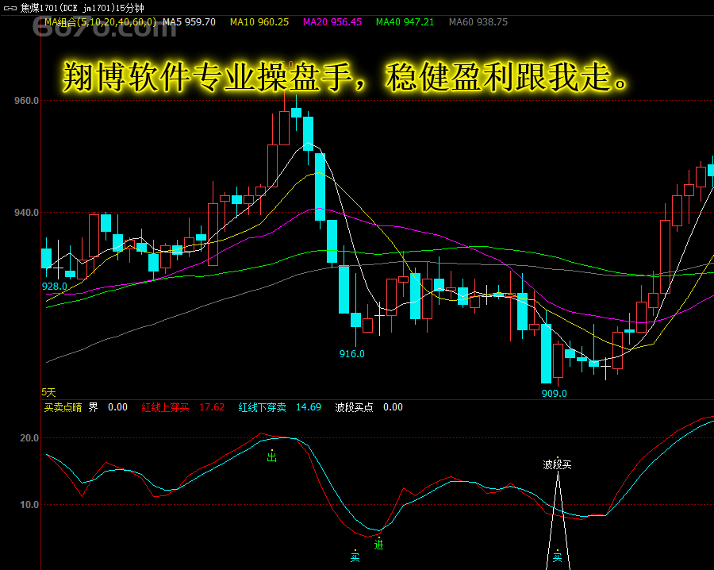Click the 940.0 price axis label
This screenshot has width=714, height=570.
pos(26,212)
